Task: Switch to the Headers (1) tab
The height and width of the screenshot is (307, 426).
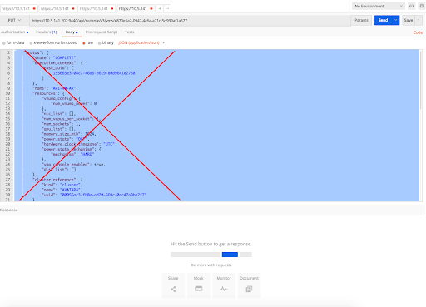Action: click(x=47, y=32)
